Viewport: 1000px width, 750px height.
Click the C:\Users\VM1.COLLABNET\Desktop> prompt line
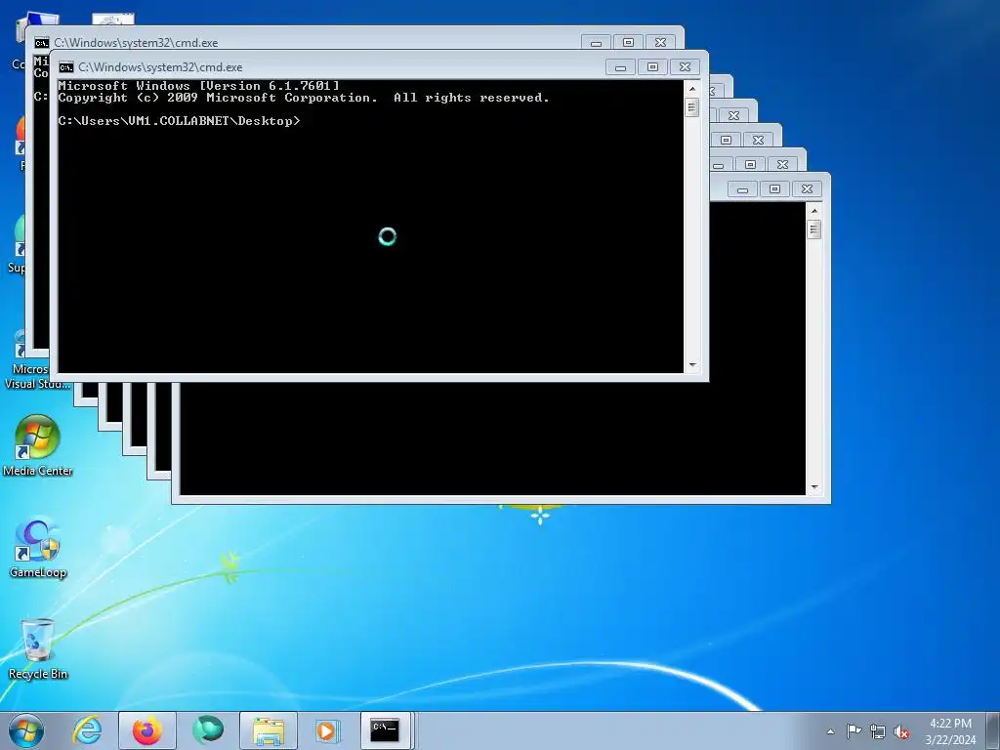[x=179, y=121]
